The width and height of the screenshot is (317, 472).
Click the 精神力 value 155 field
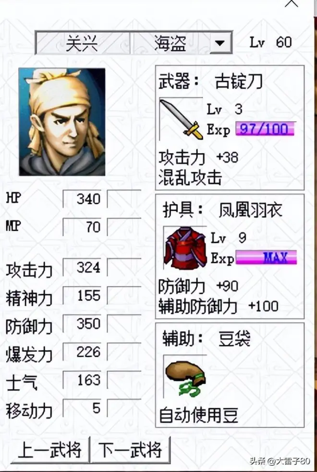[x=82, y=296]
